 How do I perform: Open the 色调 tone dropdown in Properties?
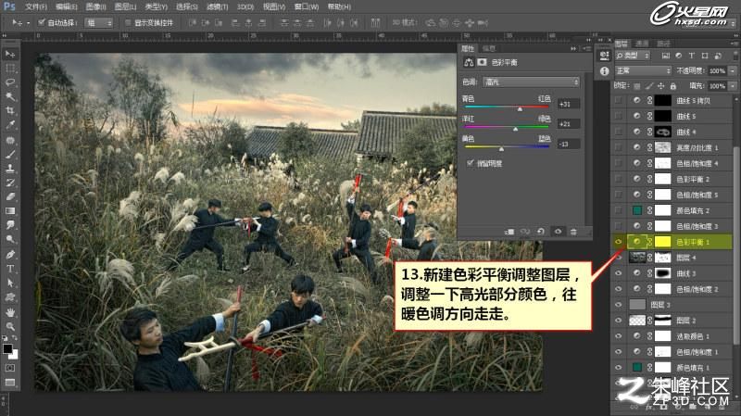pos(531,82)
